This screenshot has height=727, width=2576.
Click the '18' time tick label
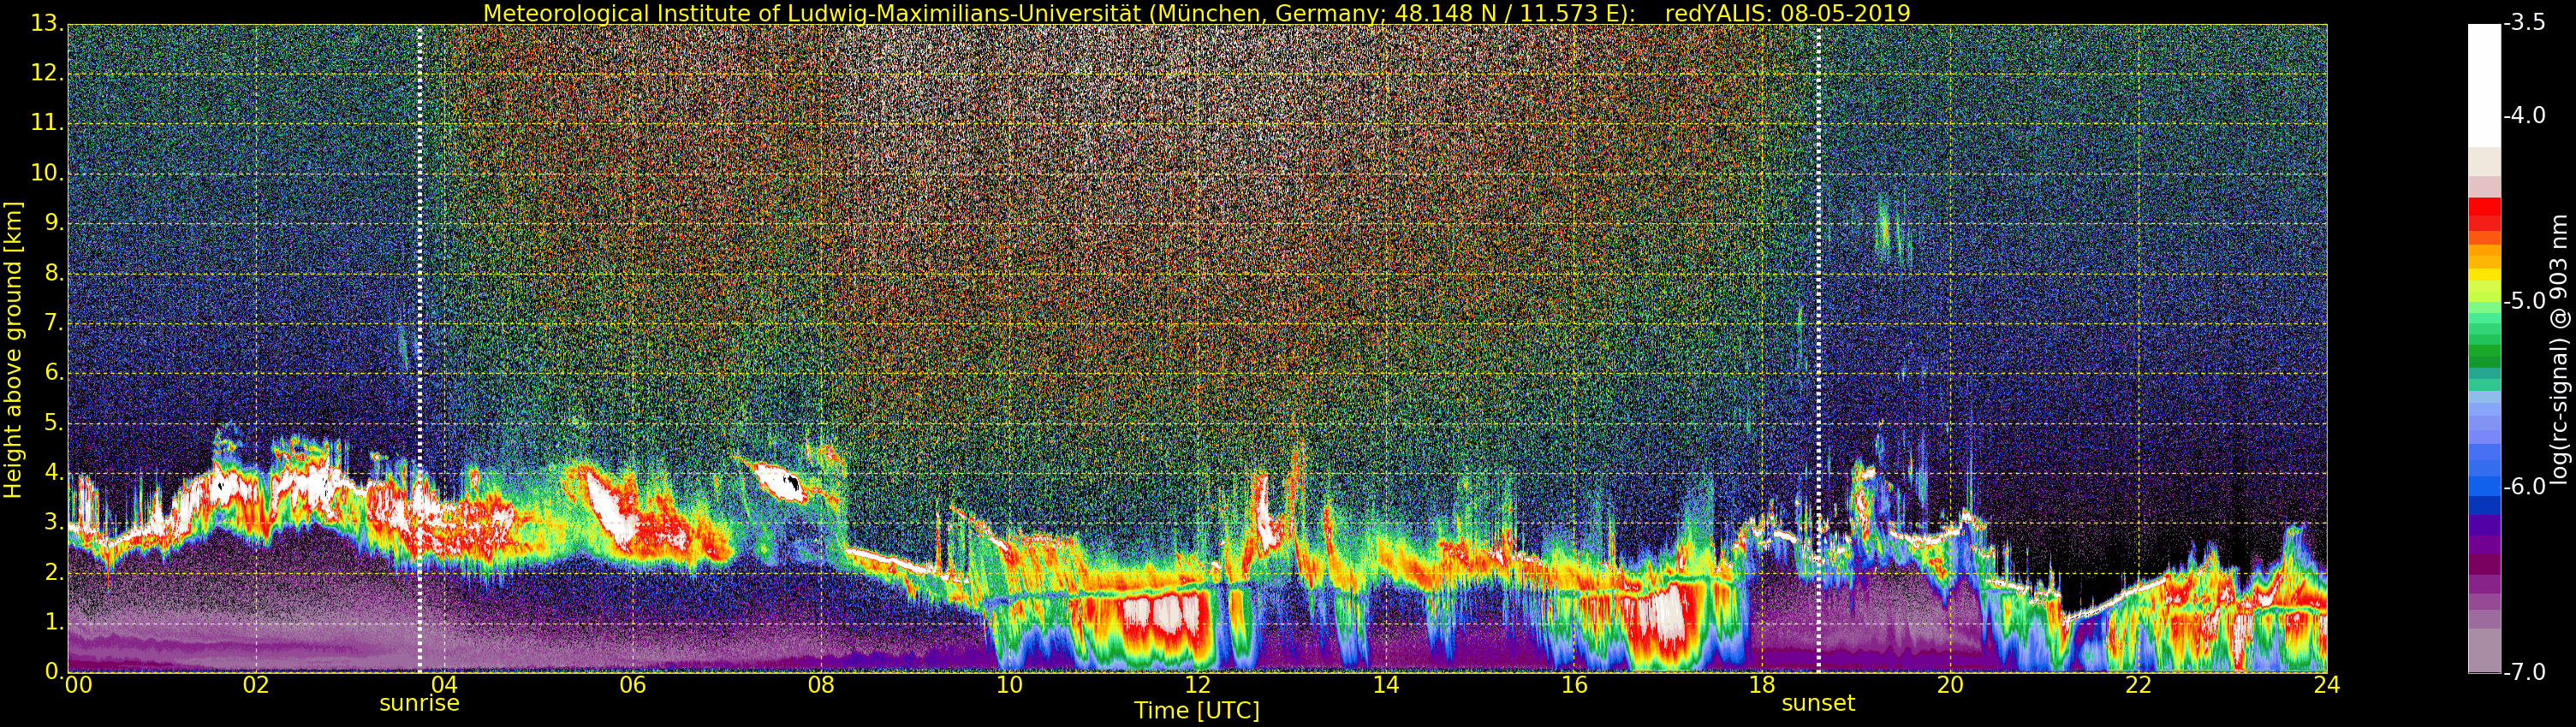[x=1762, y=684]
